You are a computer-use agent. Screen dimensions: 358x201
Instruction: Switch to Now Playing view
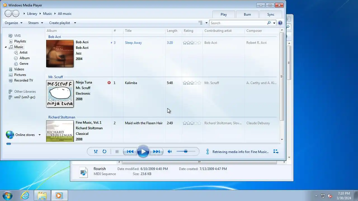pos(276,152)
